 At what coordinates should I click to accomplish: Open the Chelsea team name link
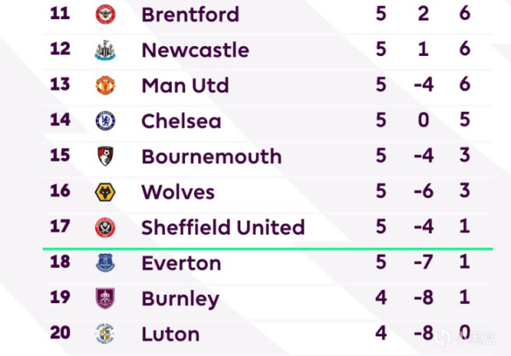point(181,121)
